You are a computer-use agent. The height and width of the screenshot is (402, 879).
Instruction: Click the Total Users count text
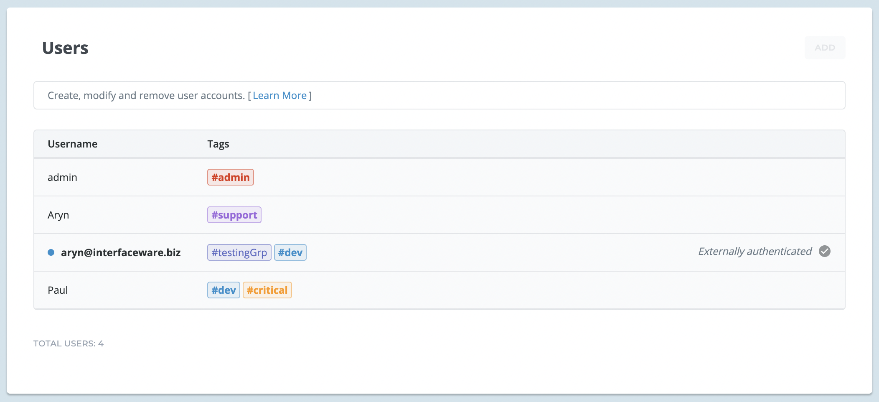pos(69,343)
